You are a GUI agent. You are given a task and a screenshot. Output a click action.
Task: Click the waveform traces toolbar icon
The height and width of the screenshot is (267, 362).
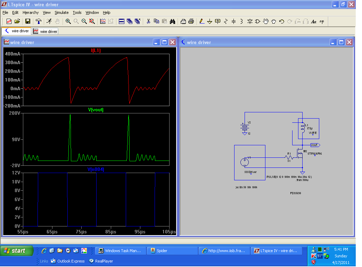(x=103, y=21)
